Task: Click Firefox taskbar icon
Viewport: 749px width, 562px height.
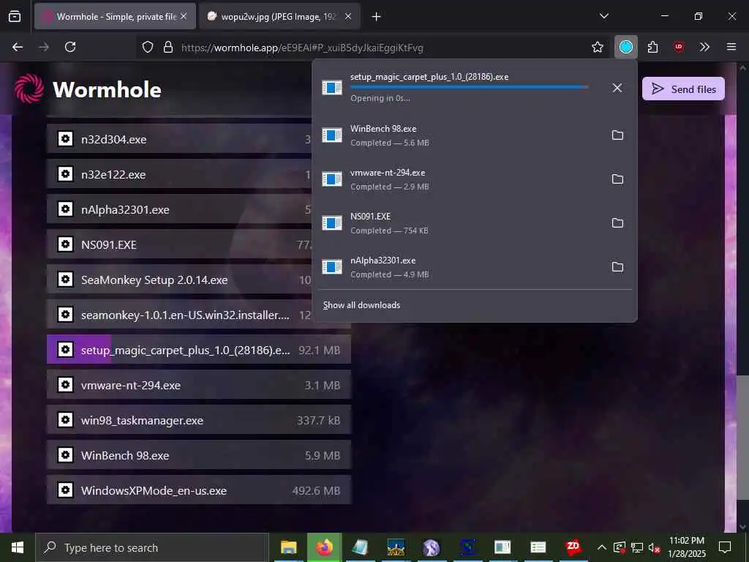Action: (x=324, y=547)
